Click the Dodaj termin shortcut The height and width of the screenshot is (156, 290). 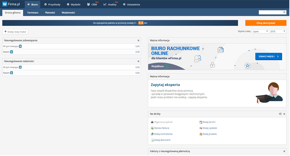coord(209,122)
